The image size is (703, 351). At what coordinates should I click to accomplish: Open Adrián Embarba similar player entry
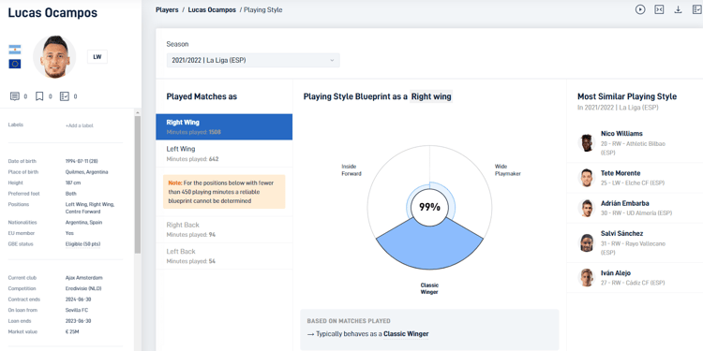[x=635, y=208]
